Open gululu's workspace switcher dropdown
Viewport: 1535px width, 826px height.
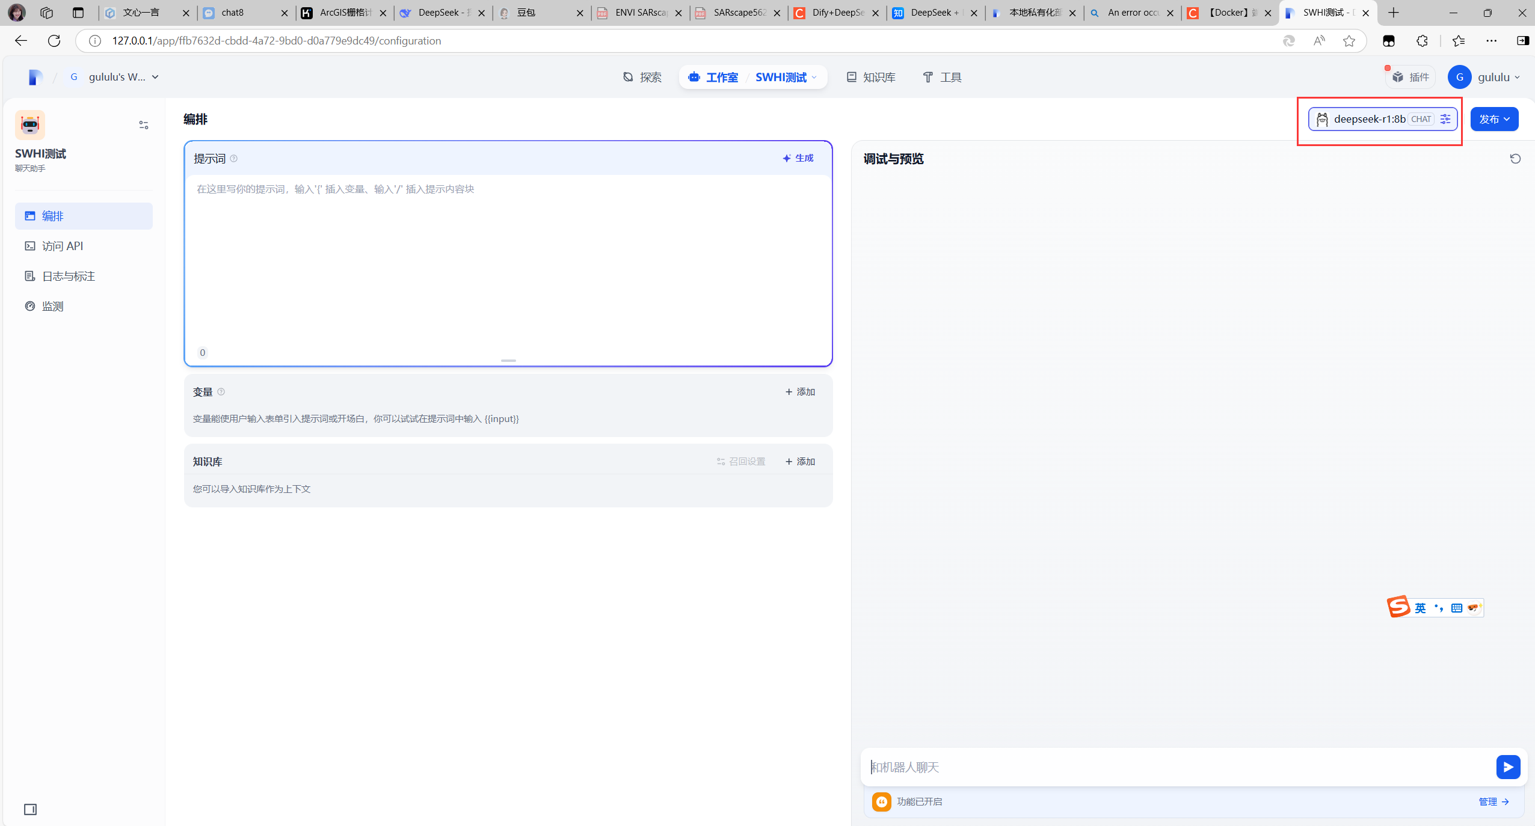click(116, 77)
